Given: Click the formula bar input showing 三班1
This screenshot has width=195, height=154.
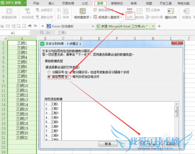Looking at the screenshot, I should pyautogui.click(x=124, y=33).
